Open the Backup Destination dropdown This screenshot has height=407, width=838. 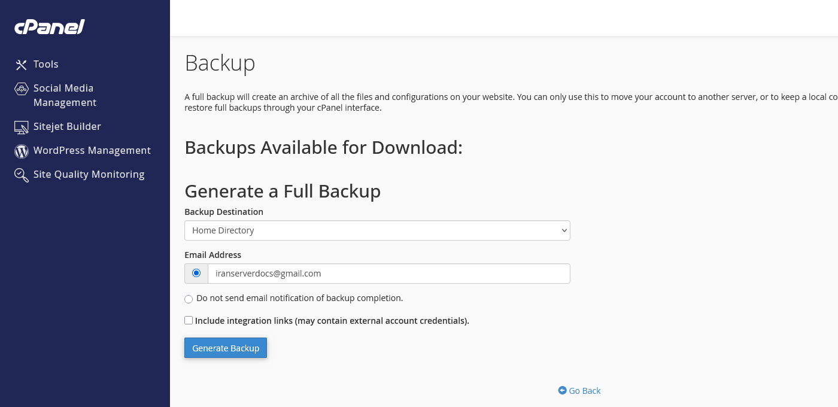pos(377,230)
